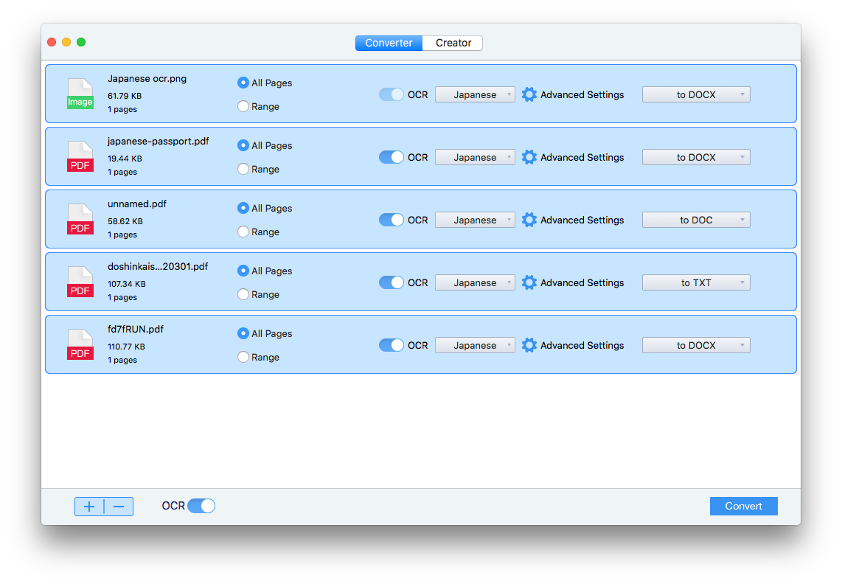Toggle the global OCR switch at bottom

pos(201,506)
